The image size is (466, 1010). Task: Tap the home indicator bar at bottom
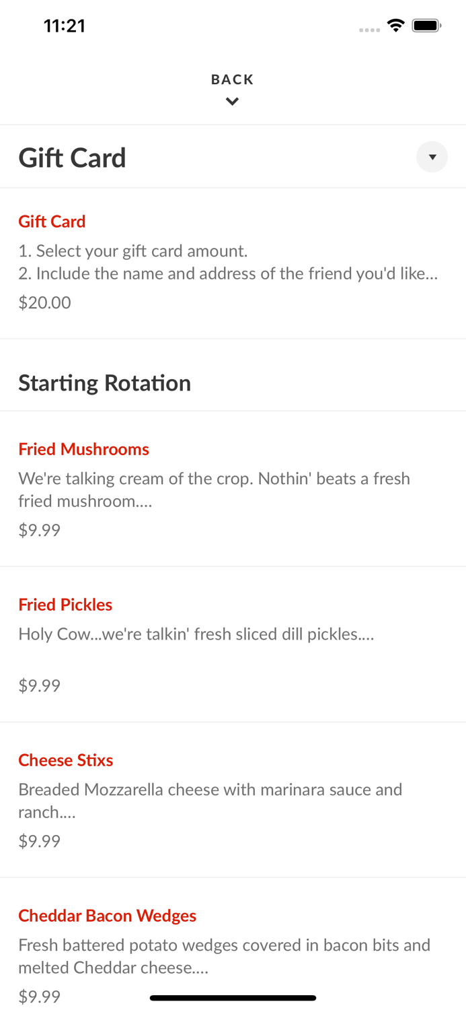click(x=233, y=998)
